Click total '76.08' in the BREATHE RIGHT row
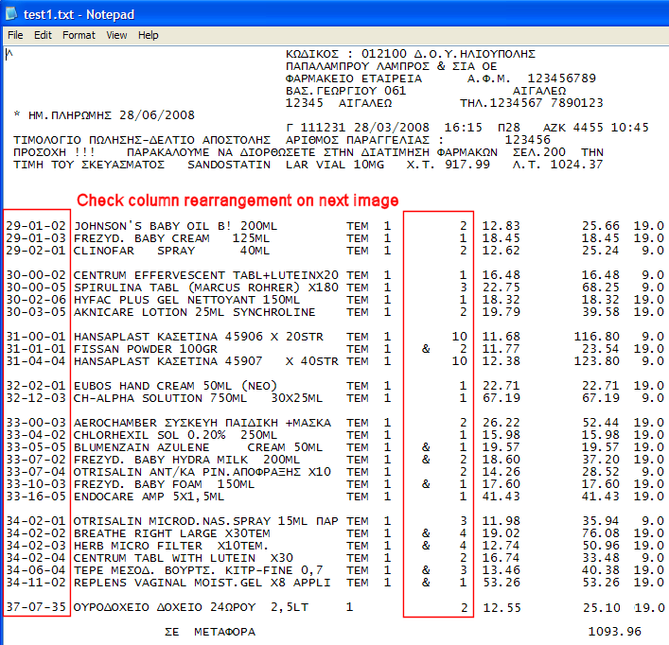 point(601,533)
